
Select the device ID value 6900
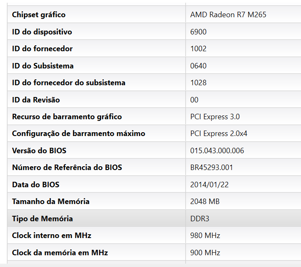click(198, 32)
